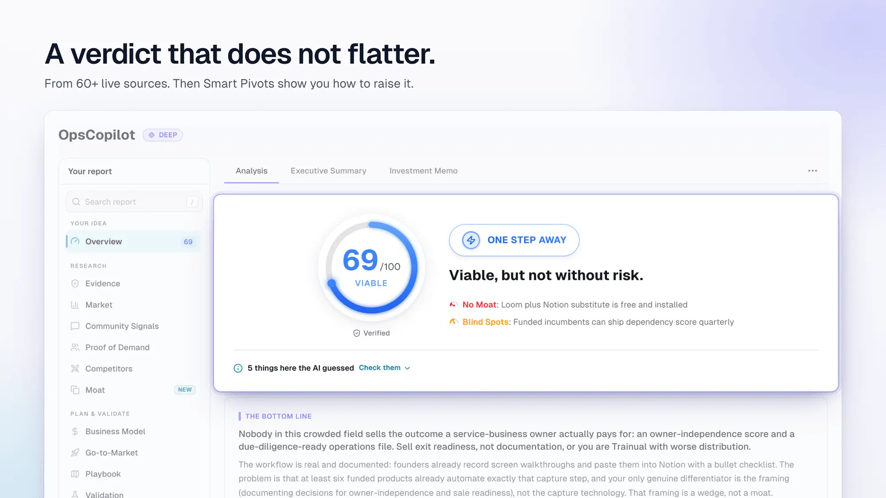Click the Playbook map icon
Screen dimensions: 886x498
[x=75, y=474]
